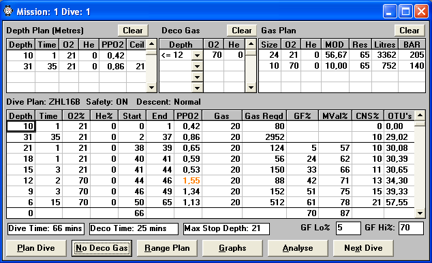Viewport: 432px width, 263px height.
Task: Select the 39,33 OTU cell
Action: click(399, 191)
